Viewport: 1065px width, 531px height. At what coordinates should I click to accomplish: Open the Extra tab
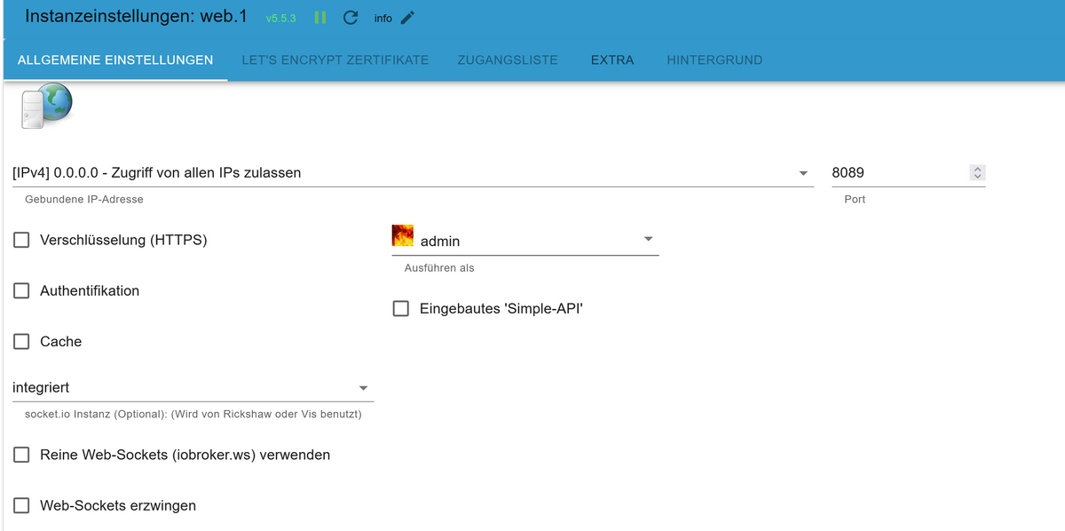coord(612,60)
